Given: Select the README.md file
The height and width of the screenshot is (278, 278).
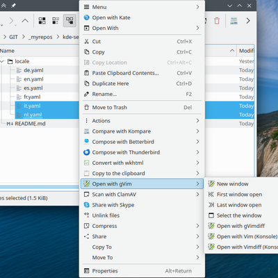Looking at the screenshot, I should pyautogui.click(x=30, y=124).
